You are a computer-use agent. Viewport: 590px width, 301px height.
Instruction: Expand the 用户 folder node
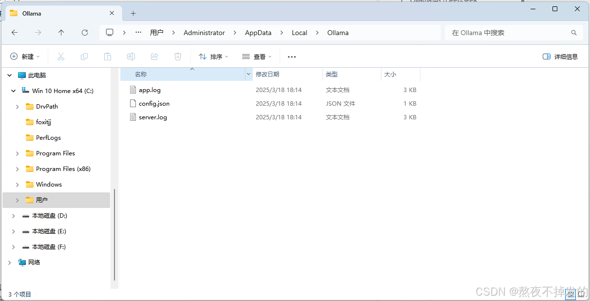tap(18, 200)
